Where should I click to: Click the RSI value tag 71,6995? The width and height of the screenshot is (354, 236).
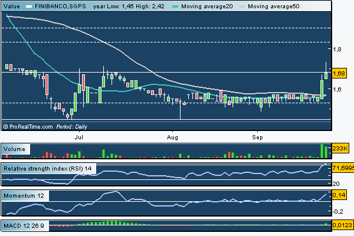[x=343, y=168]
